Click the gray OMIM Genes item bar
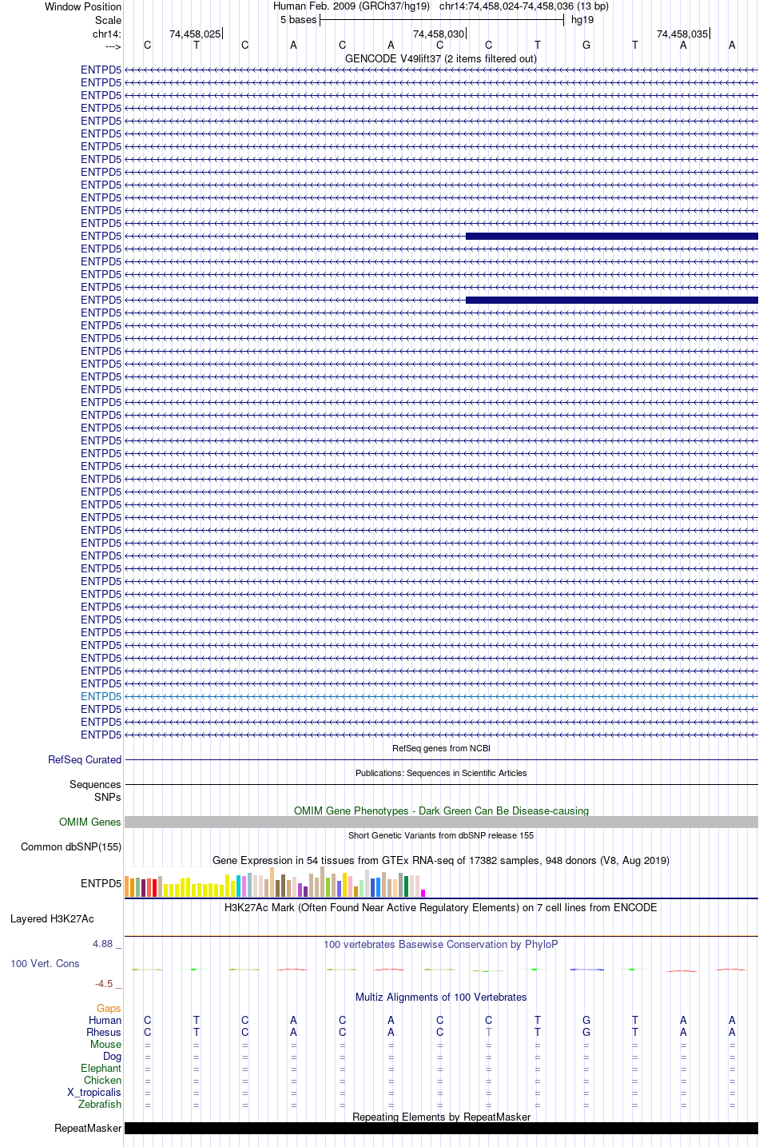 tap(441, 822)
